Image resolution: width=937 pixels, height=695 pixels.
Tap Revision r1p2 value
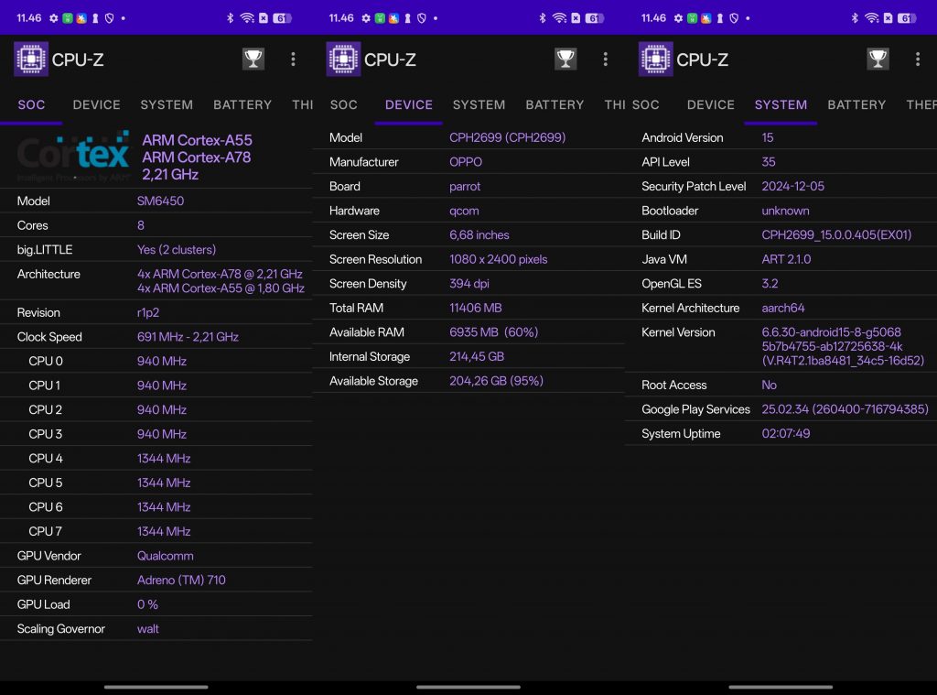(x=147, y=312)
